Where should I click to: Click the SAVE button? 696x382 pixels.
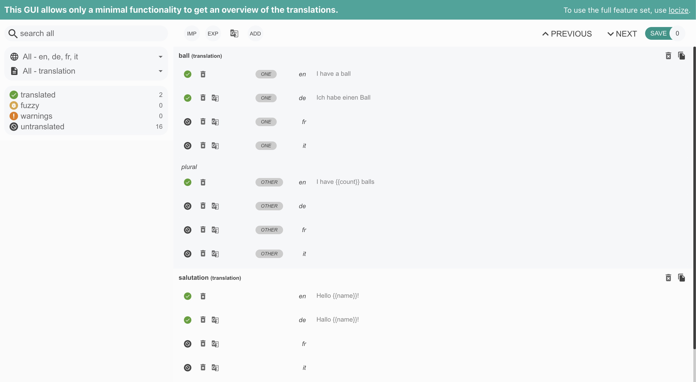tap(658, 33)
